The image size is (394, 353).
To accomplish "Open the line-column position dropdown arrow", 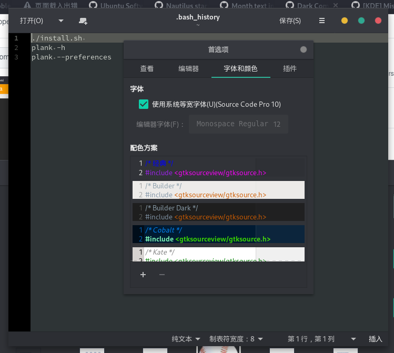I will click(353, 339).
